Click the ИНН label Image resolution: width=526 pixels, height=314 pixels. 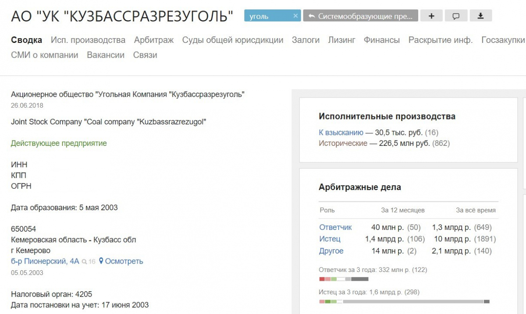point(19,165)
